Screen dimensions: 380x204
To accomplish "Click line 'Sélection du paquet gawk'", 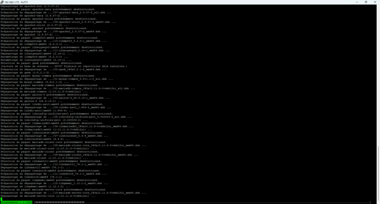I will pos(42,63).
